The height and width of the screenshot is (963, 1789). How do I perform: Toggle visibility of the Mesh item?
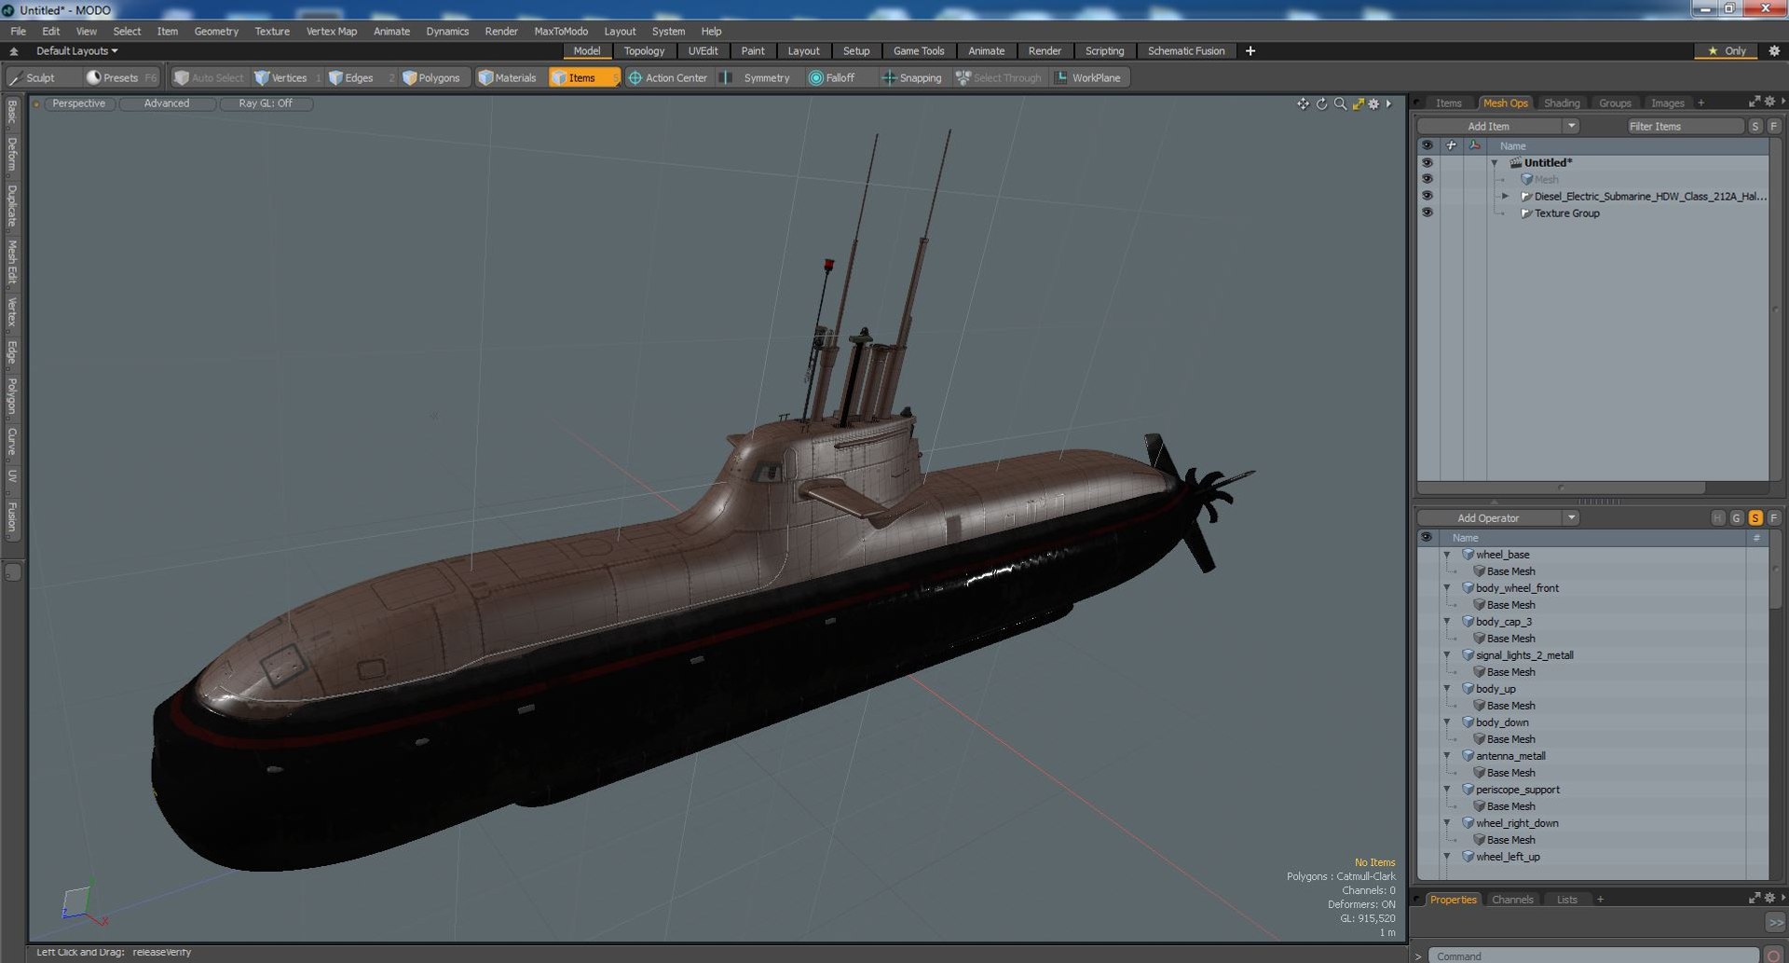[x=1427, y=179]
